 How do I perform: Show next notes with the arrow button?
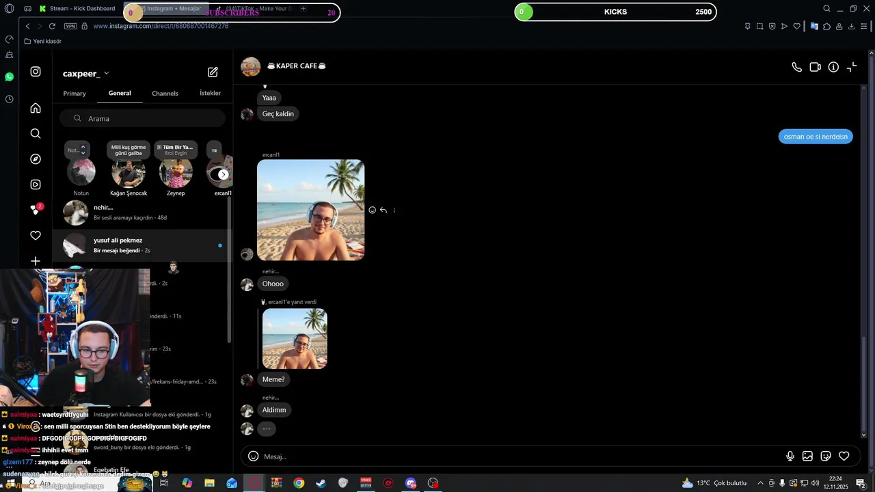223,174
